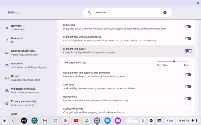Click 'Cursor is highlighted when it appears or moves'
This screenshot has height=125, width=201.
(x=89, y=53)
